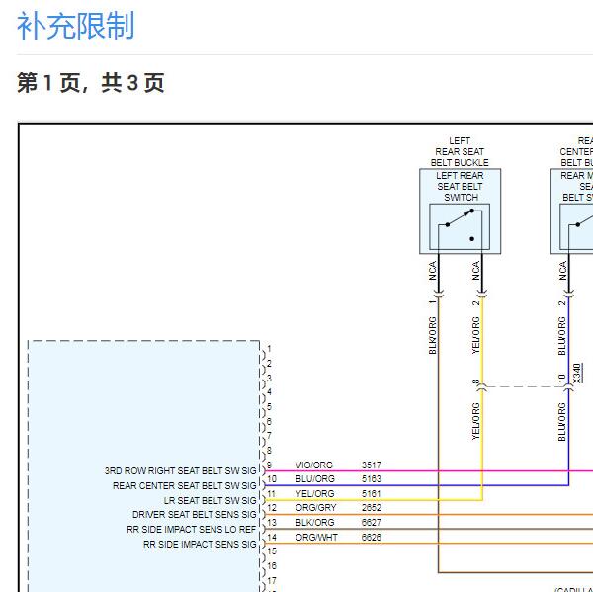
Task: Click the X340 connector label
Action: point(577,373)
